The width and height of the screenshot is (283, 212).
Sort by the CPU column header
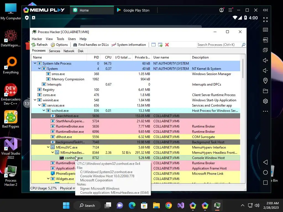[107, 57]
